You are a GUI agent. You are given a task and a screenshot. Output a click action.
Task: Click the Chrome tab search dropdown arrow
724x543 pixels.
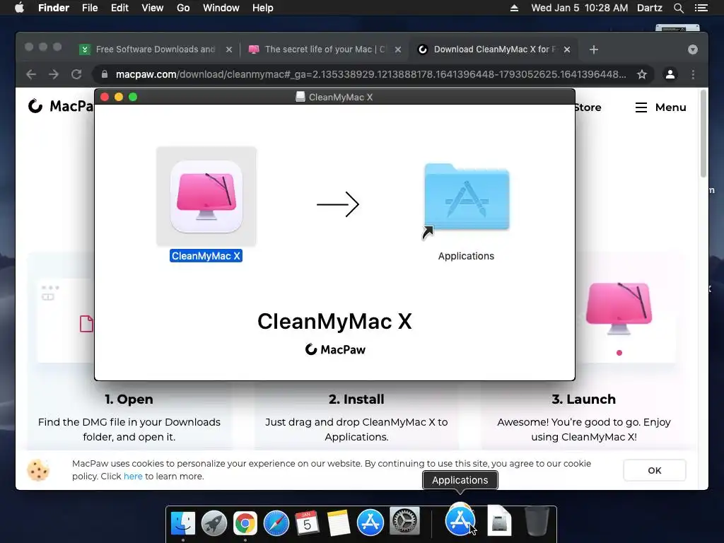(692, 49)
